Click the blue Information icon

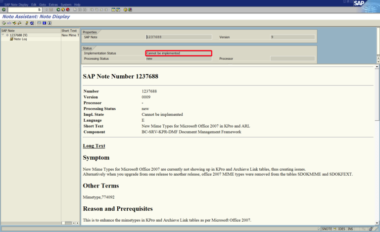tap(45, 23)
